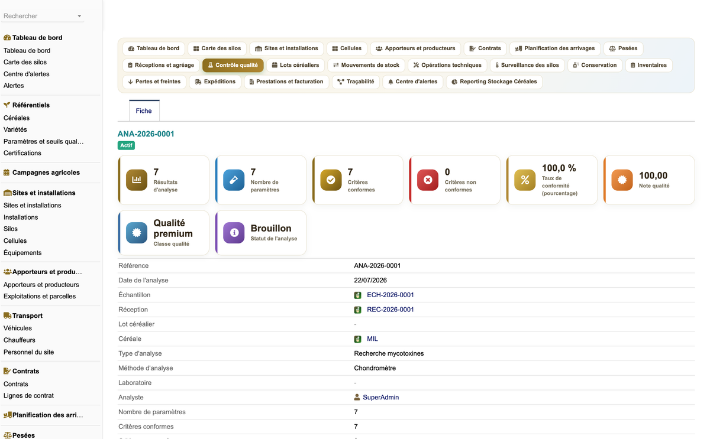The width and height of the screenshot is (710, 439).
Task: Go to Centre d'alertes in sidebar
Action: (x=27, y=74)
